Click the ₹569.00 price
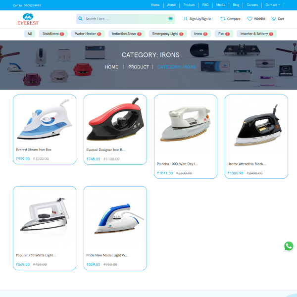 pyautogui.click(x=23, y=265)
